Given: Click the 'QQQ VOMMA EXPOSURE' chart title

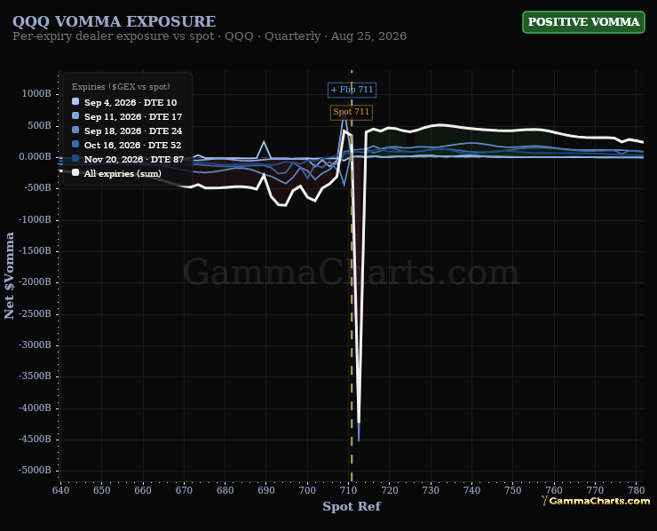Looking at the screenshot, I should [114, 21].
